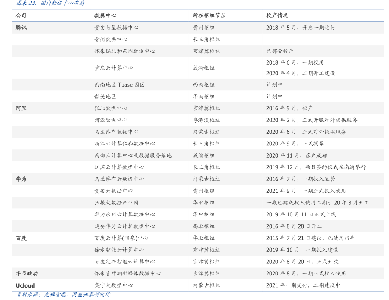Select the 字节跳动 company cell
This screenshot has width=389, height=300.
(27, 273)
